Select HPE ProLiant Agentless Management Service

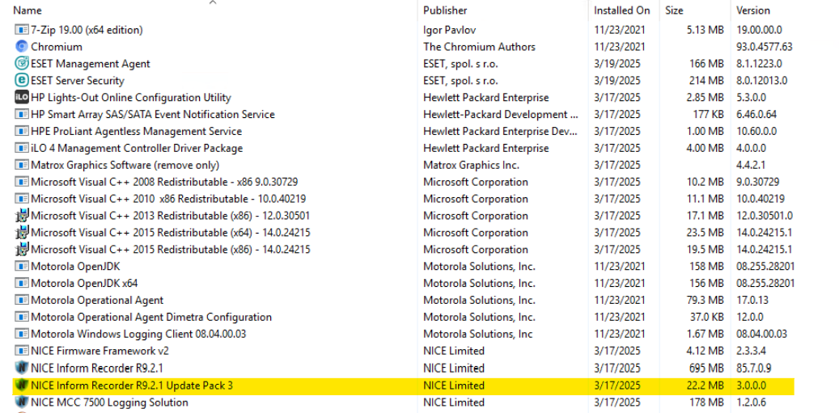(x=137, y=132)
